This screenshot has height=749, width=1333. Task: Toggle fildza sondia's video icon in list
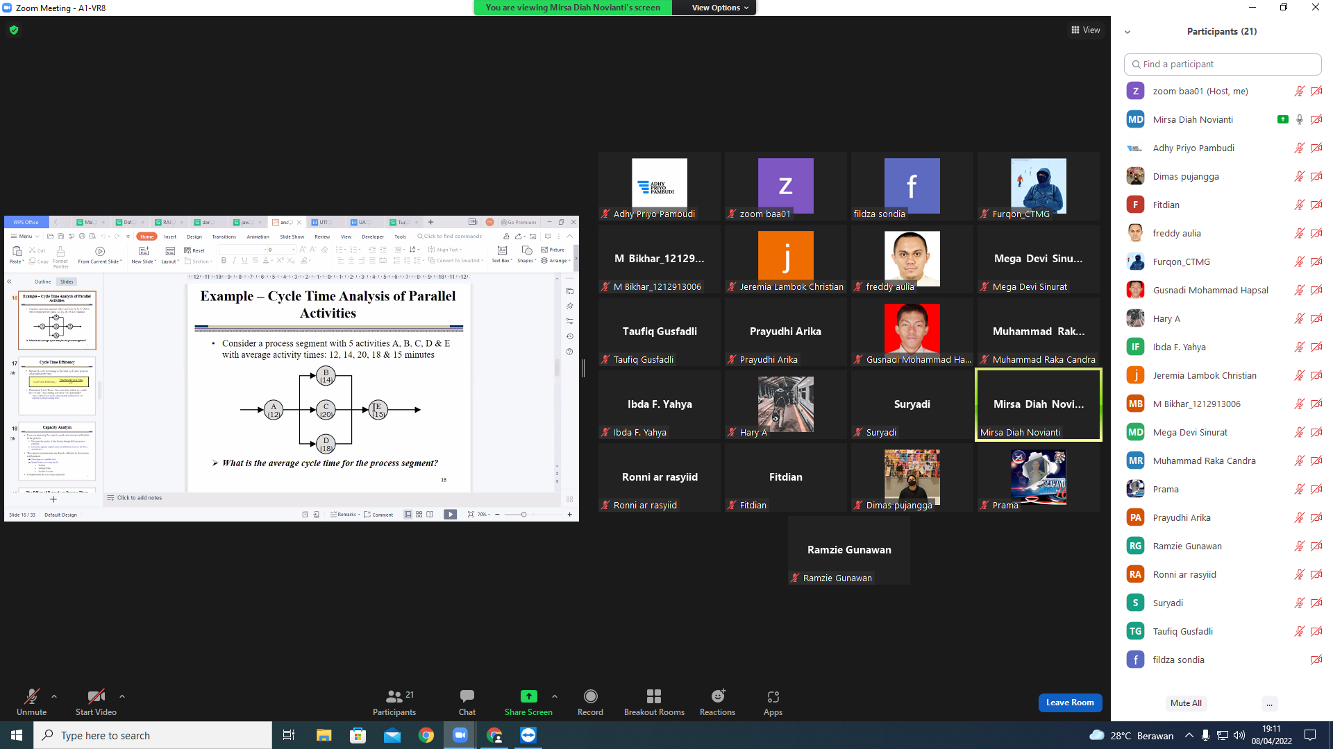tap(1316, 660)
